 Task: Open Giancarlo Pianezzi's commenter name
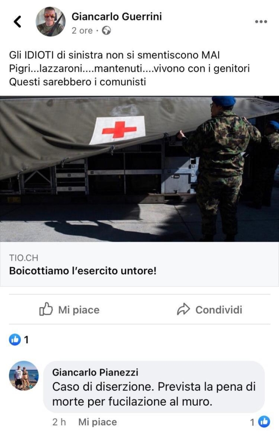pos(95,372)
